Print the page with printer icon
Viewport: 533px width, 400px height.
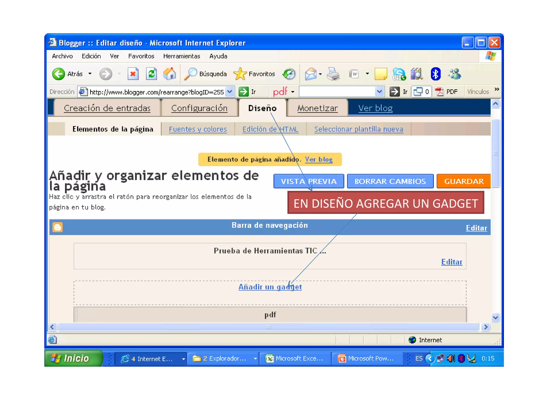coord(333,74)
